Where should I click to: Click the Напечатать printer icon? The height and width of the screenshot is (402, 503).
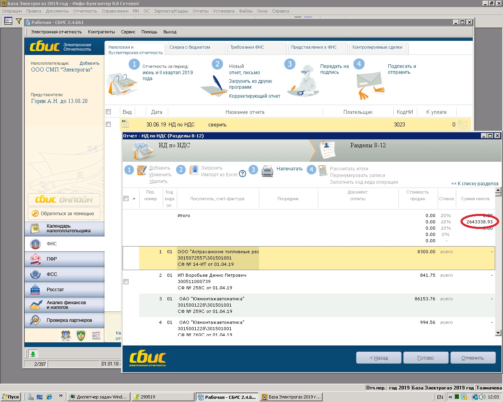[267, 171]
